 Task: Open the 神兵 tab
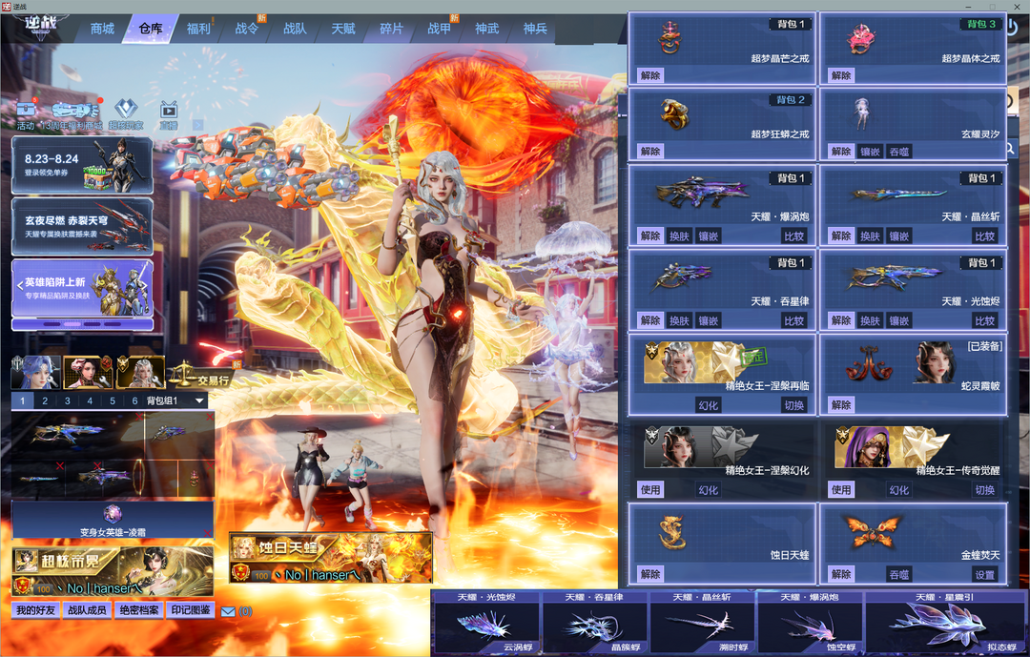535,29
